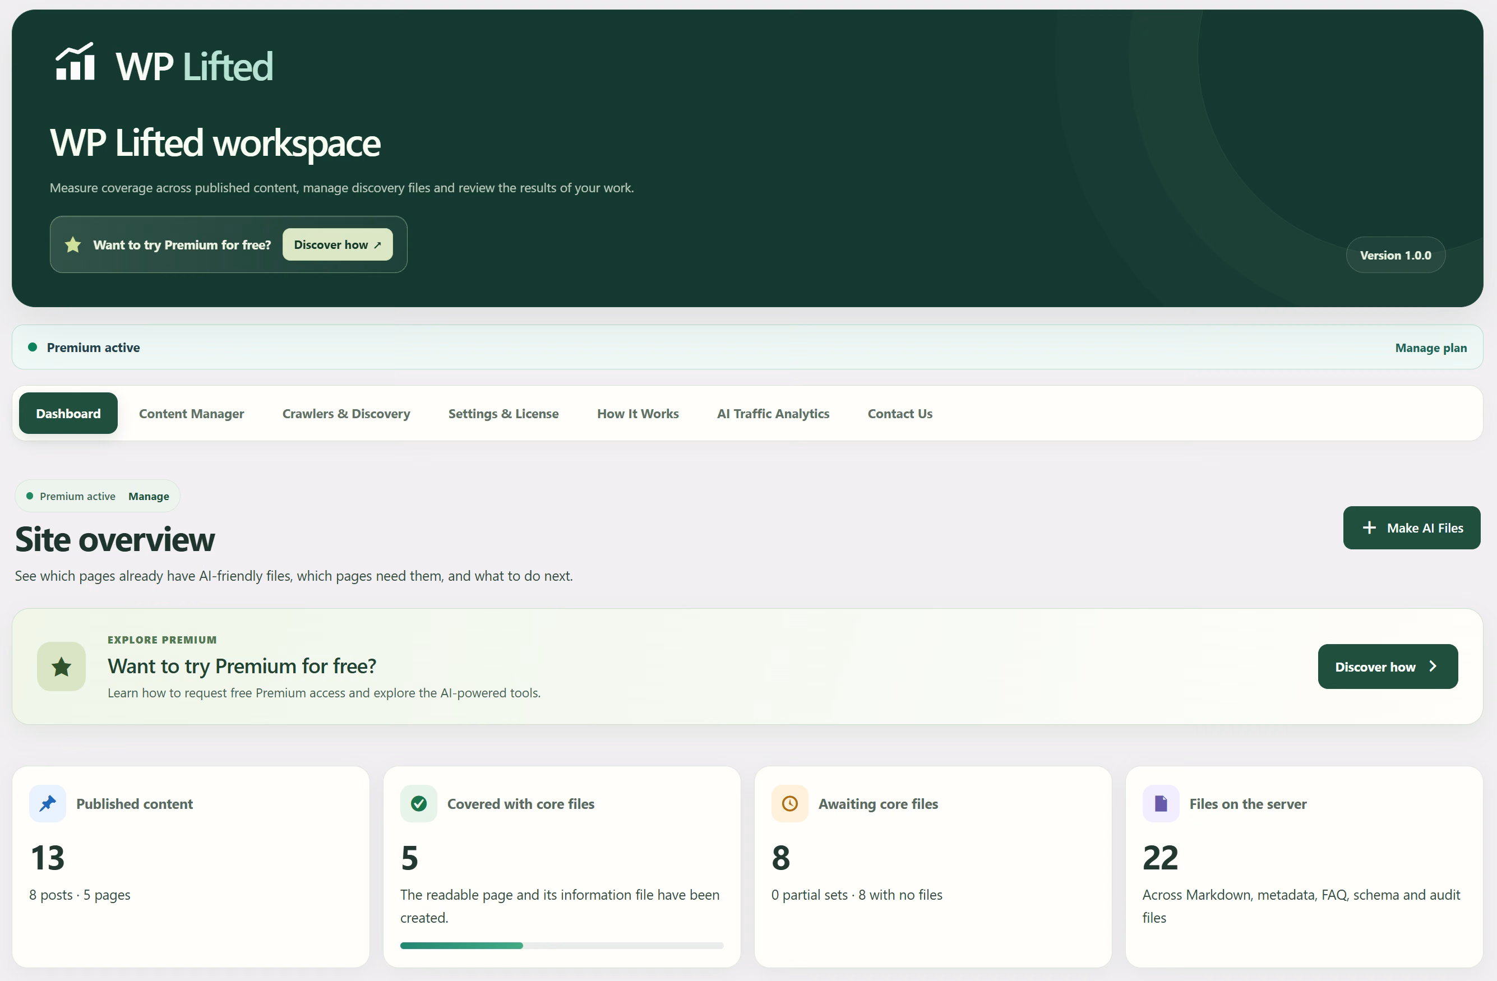Click the WP Lifted wordmark text
The image size is (1497, 981).
[195, 66]
